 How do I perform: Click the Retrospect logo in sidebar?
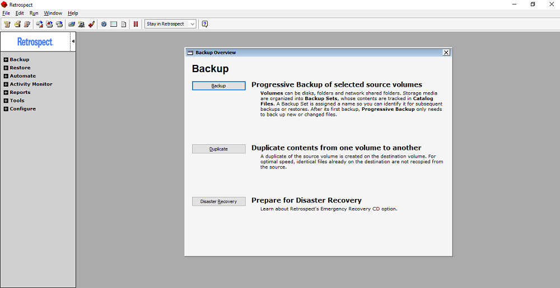(35, 42)
